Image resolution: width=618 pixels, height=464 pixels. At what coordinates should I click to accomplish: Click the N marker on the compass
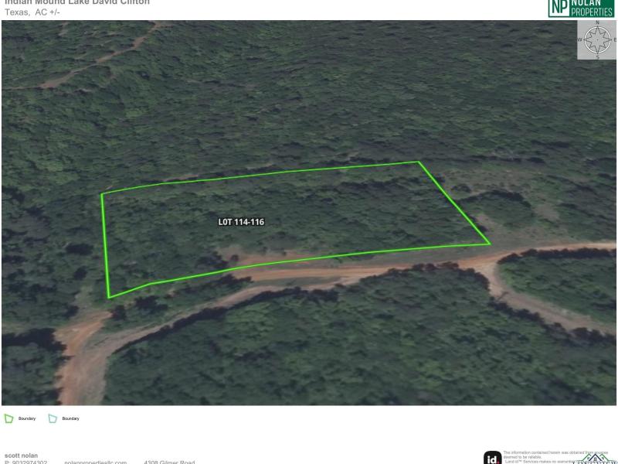(x=597, y=23)
